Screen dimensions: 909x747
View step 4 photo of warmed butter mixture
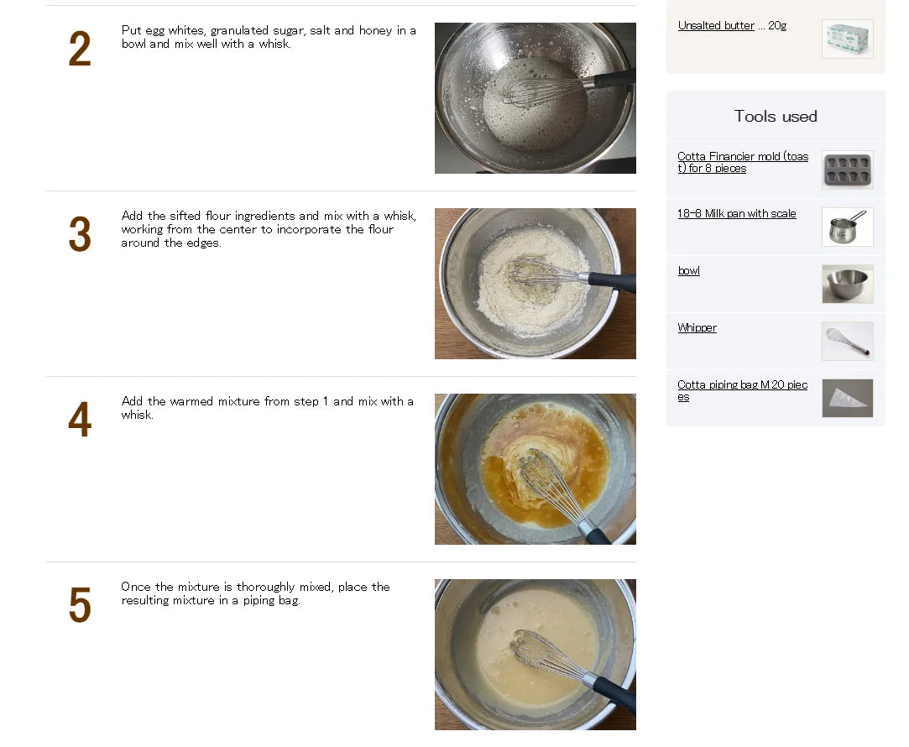(x=535, y=469)
